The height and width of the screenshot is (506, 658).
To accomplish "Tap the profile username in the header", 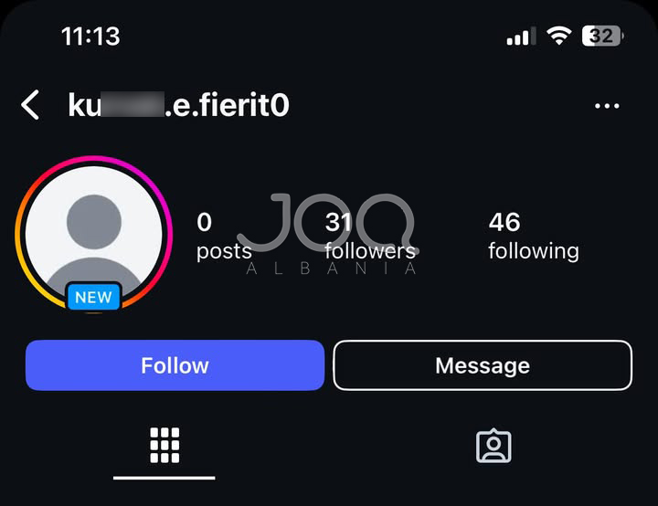I will [178, 105].
